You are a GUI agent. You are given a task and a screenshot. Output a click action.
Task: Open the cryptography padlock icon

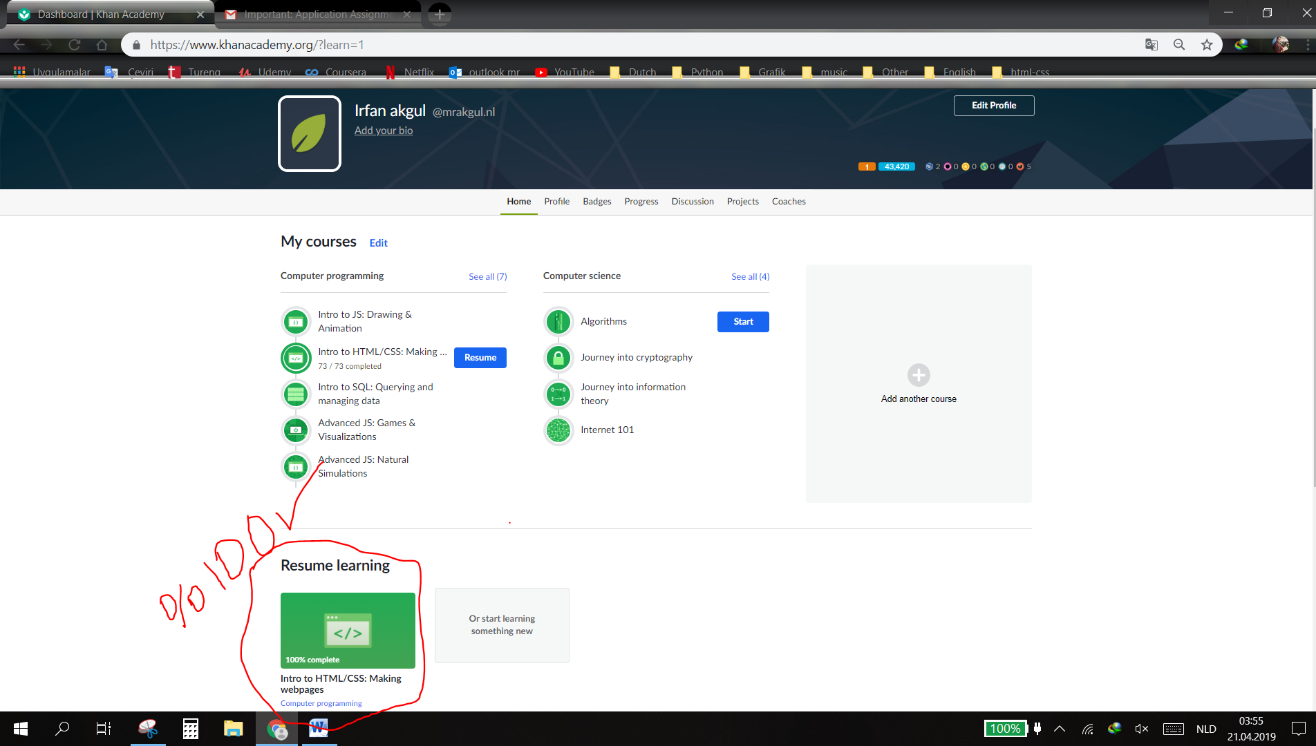pyautogui.click(x=558, y=358)
